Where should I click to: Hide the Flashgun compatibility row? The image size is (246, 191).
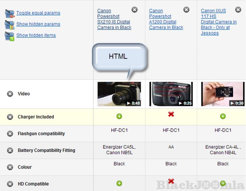click(10, 134)
